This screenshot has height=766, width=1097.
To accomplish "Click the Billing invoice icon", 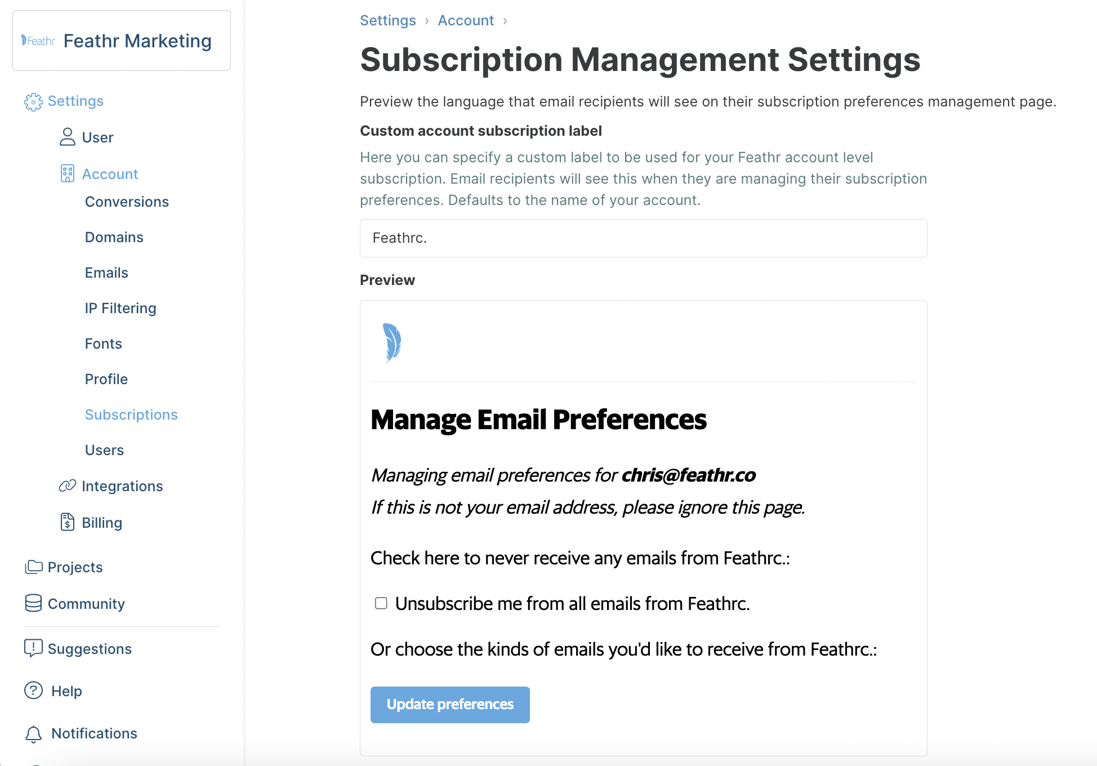I will point(68,522).
